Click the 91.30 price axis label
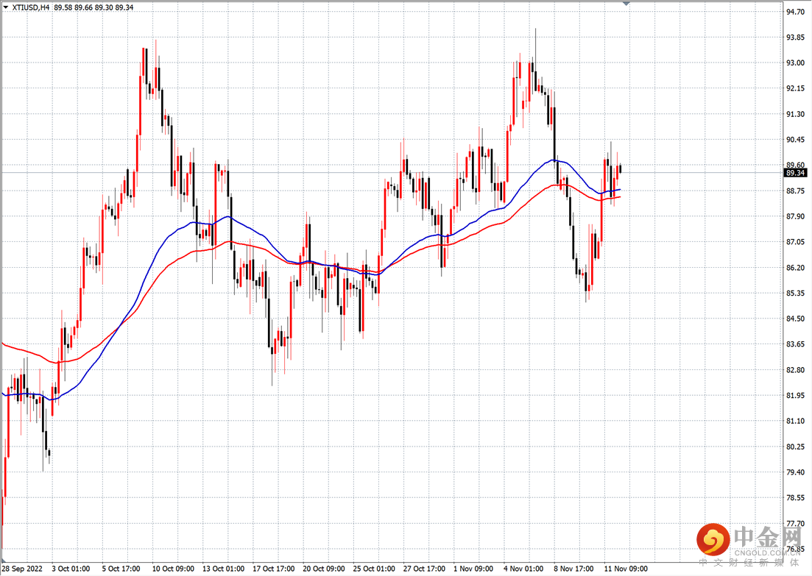This screenshot has width=812, height=576. coord(795,114)
